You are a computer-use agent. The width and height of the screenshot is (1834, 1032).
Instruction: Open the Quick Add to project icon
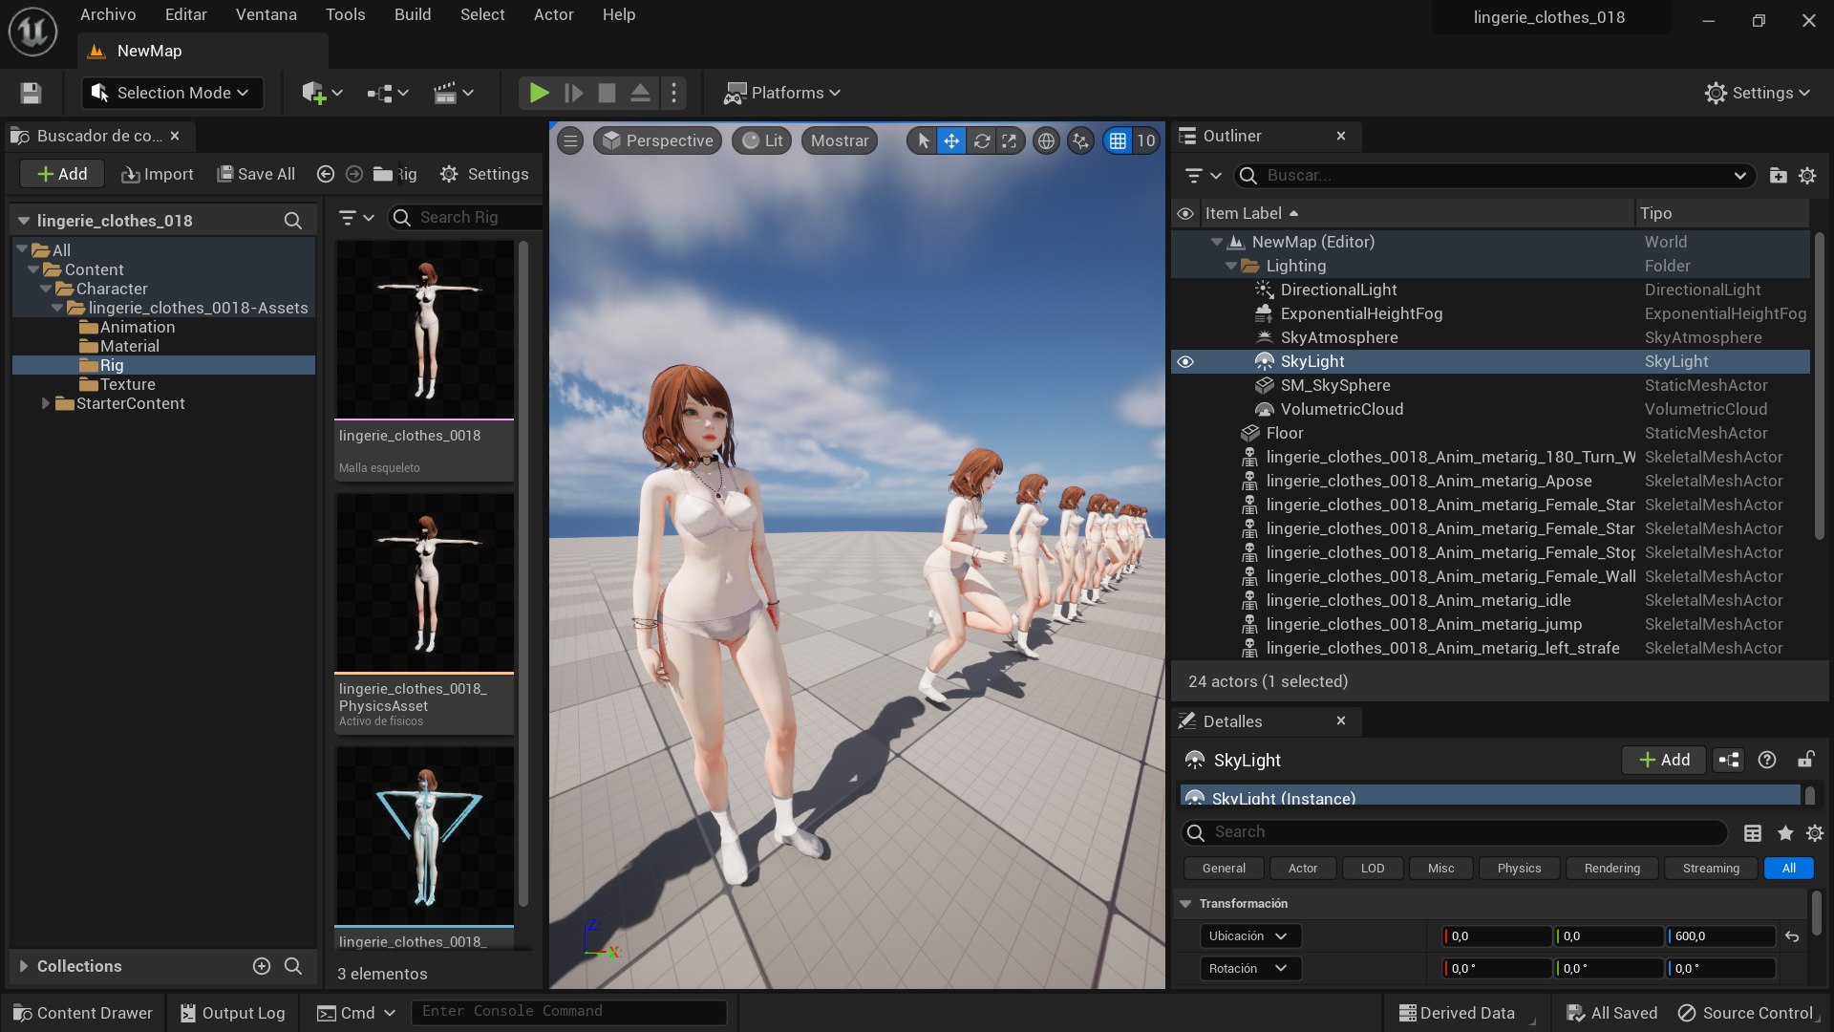coord(322,93)
